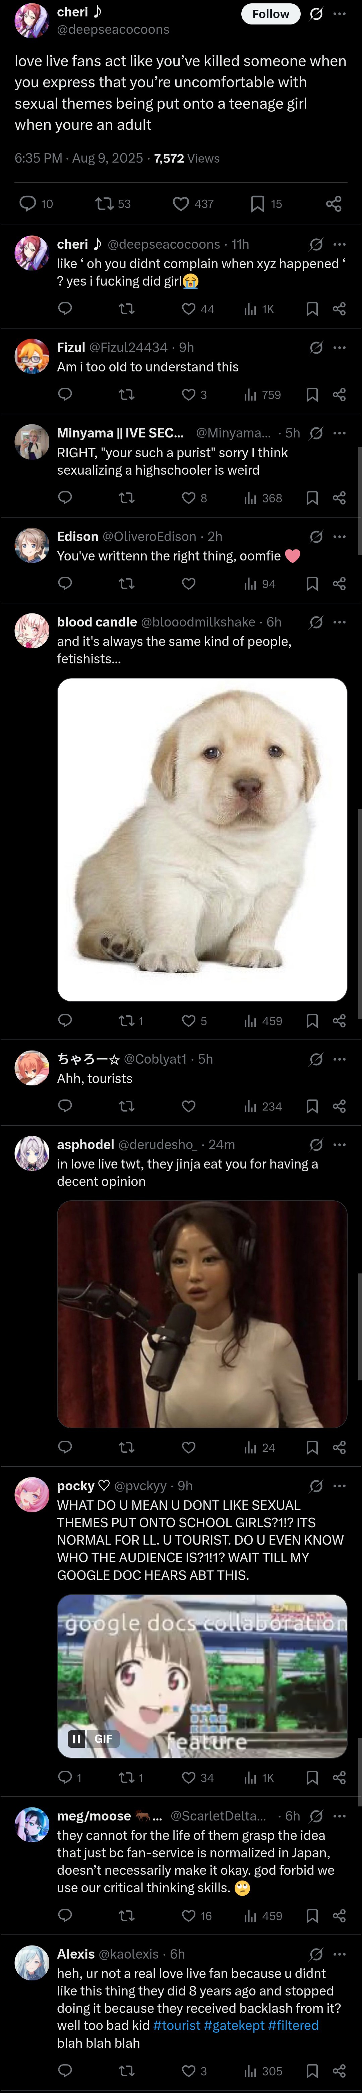The width and height of the screenshot is (362, 2093).
Task: Open Grok icon beside Fizul's reply
Action: [x=316, y=348]
